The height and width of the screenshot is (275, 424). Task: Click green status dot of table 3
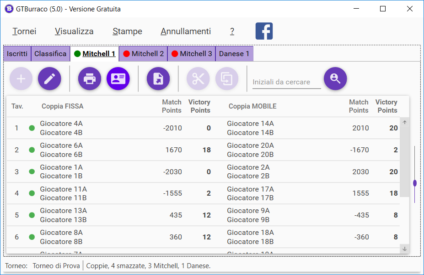coord(32,171)
